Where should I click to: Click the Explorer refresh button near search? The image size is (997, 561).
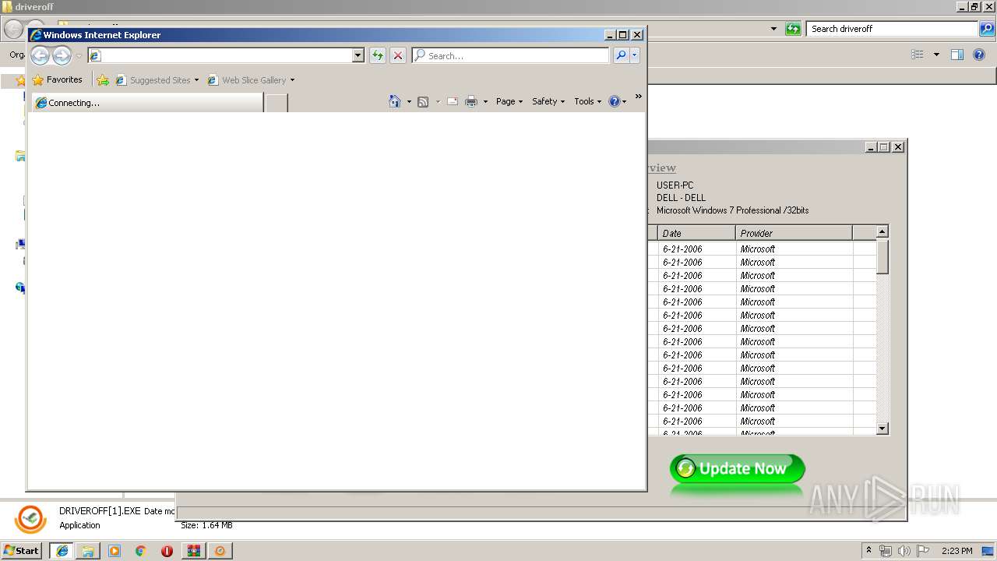click(793, 29)
